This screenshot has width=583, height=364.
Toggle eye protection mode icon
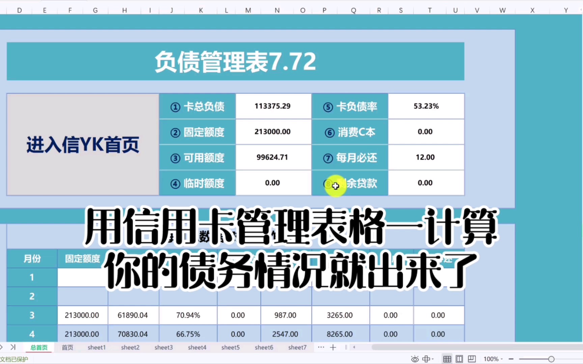(415, 359)
